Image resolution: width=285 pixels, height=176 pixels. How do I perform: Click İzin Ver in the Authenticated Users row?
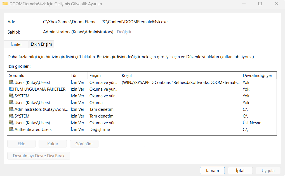(x=77, y=130)
